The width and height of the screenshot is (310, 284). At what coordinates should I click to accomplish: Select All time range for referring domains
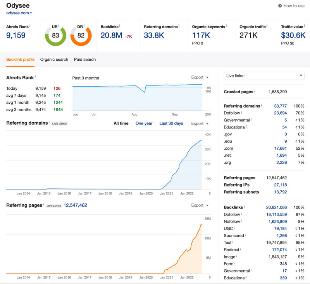[121, 123]
